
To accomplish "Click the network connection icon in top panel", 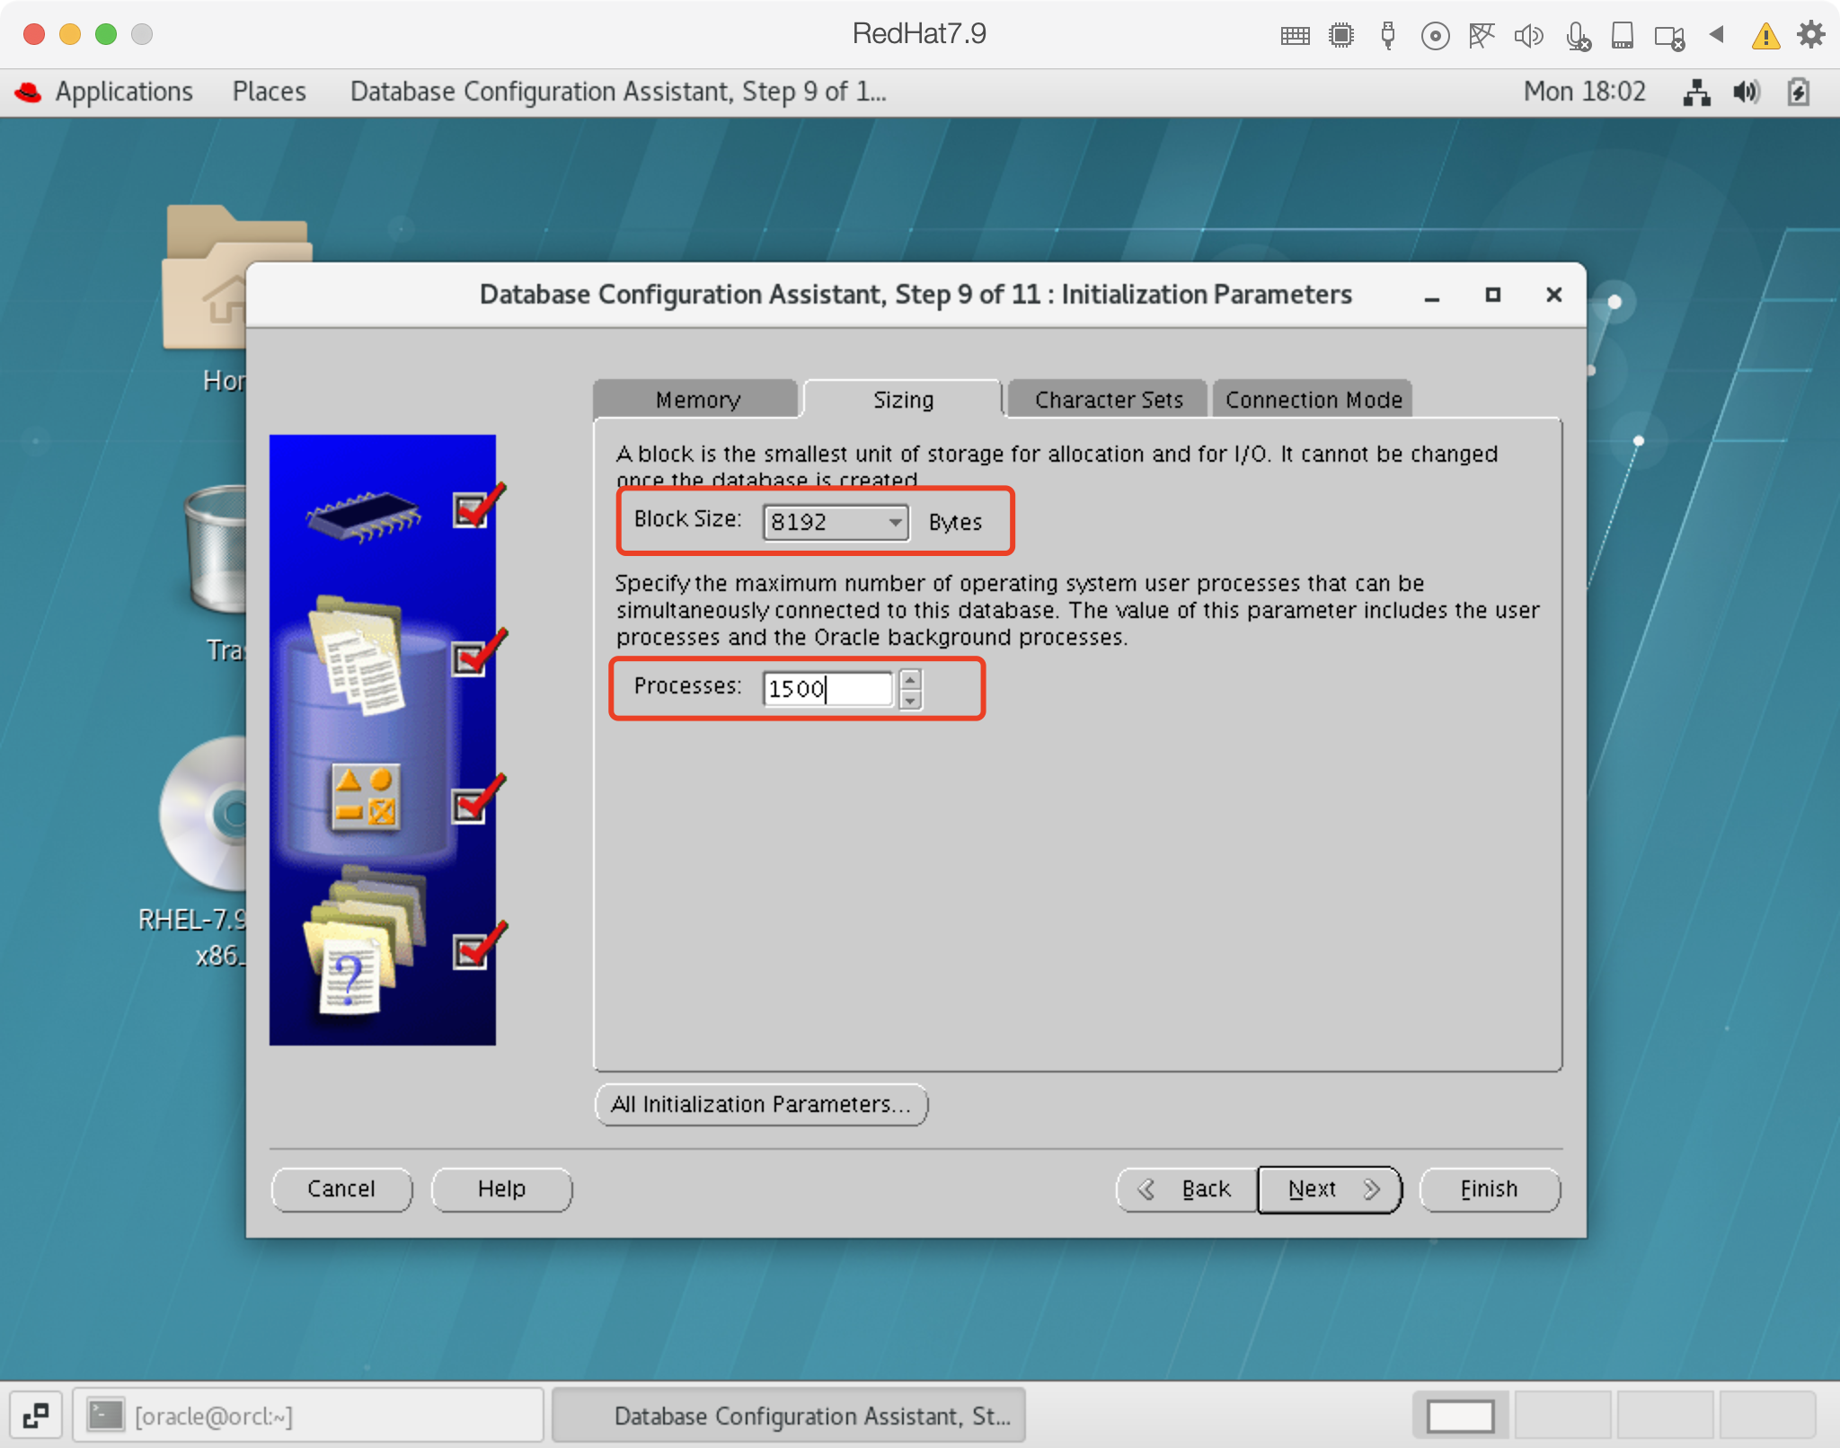I will [1695, 92].
